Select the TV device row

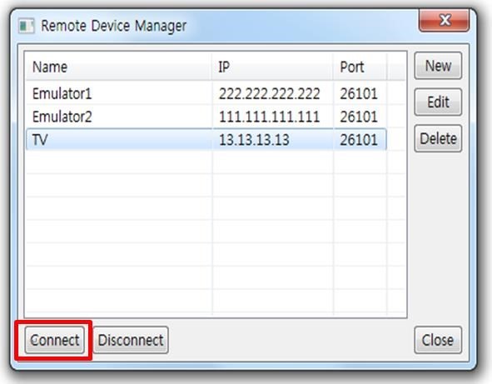point(206,139)
